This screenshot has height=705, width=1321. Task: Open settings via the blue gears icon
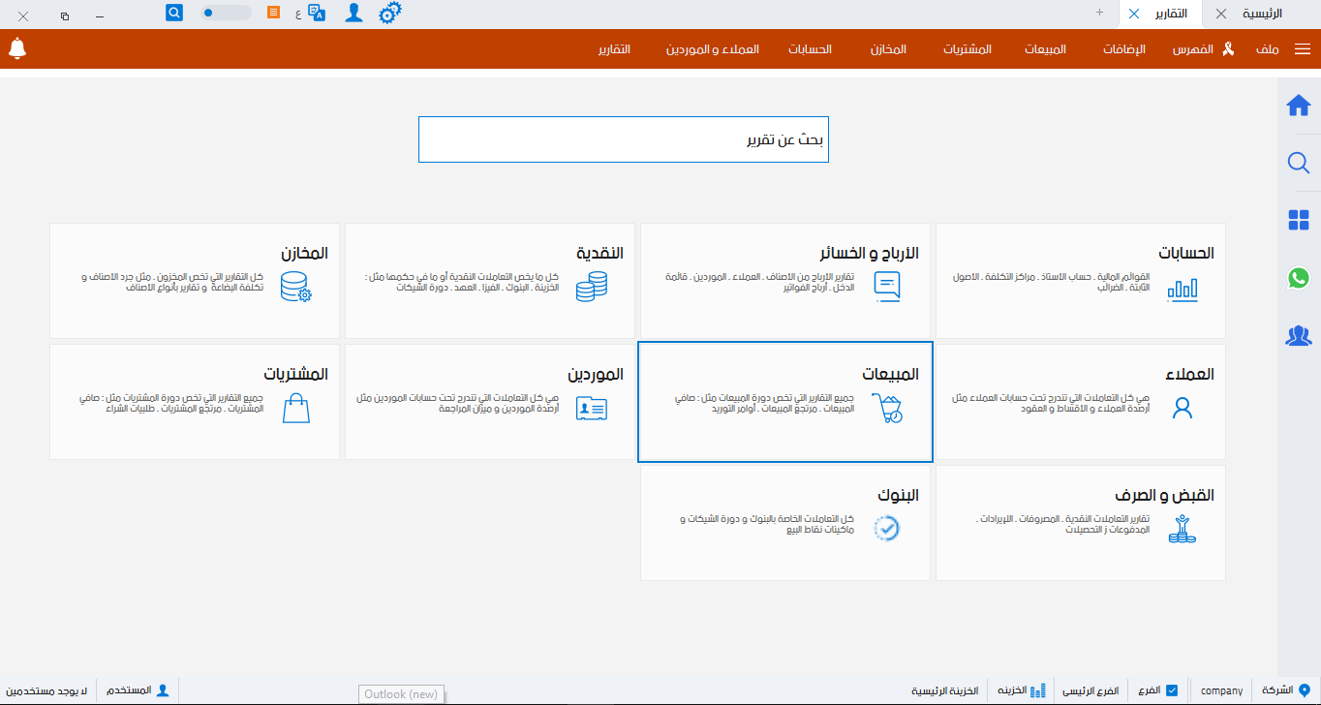(x=389, y=13)
